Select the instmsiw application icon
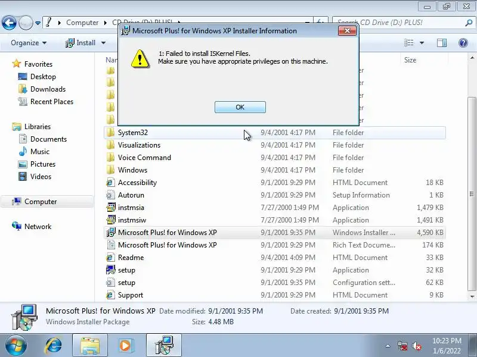The image size is (477, 357). [x=111, y=220]
